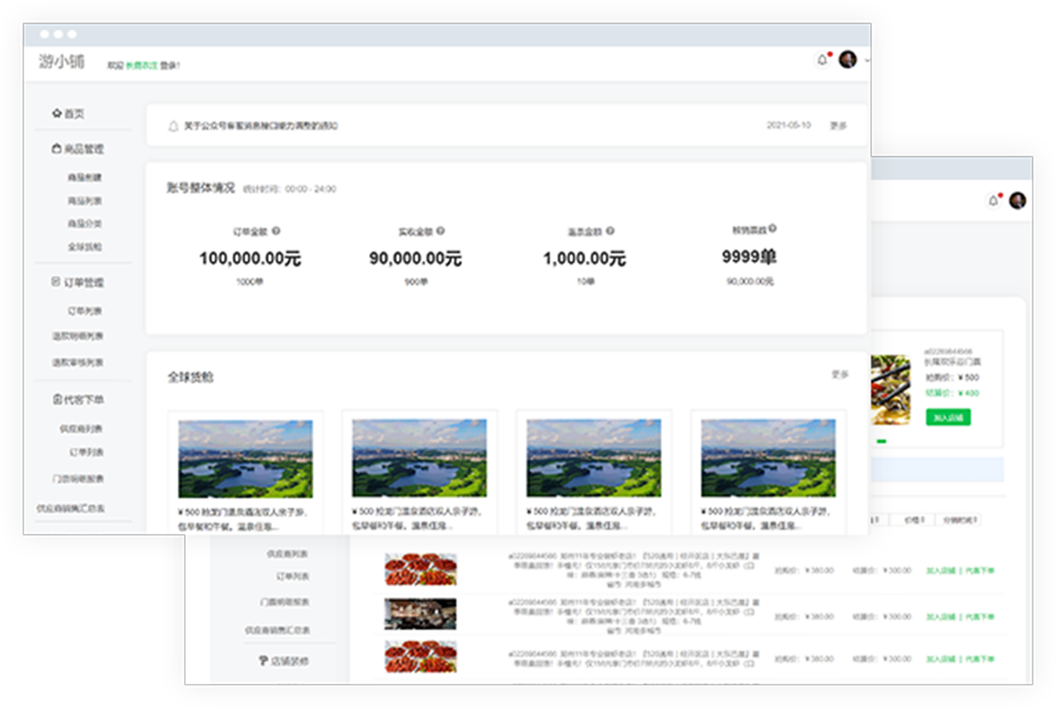Click the 游小铺 logo
Image resolution: width=1056 pixels, height=708 pixels.
coord(62,62)
